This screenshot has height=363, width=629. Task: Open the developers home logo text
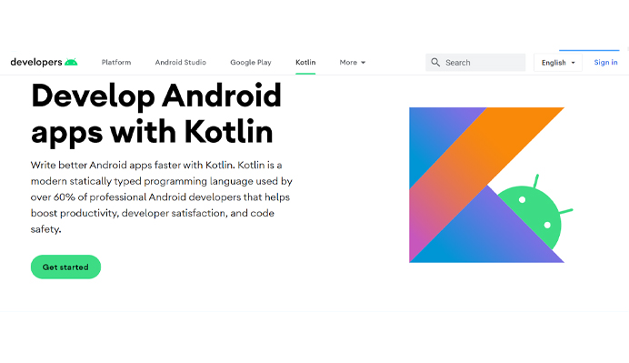click(36, 62)
